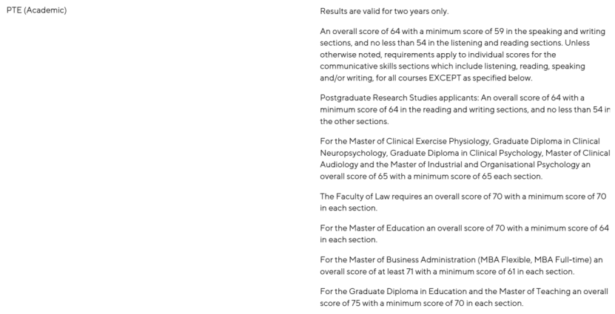Screen dimensions: 615x314
Task: Click "The Faculty of Law" requirement text
Action: pos(356,197)
